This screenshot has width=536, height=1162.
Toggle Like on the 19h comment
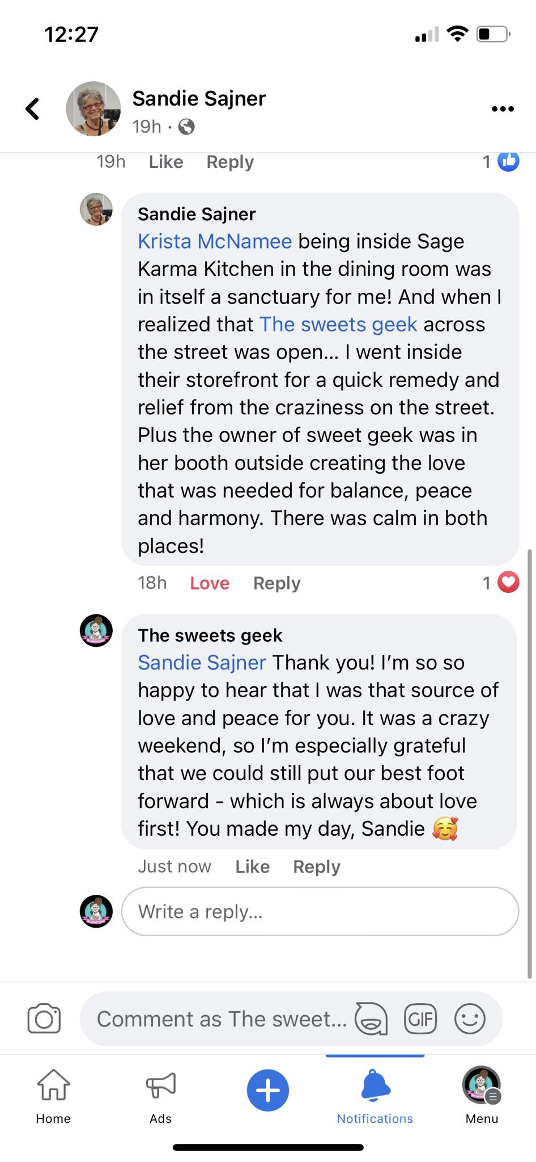166,162
